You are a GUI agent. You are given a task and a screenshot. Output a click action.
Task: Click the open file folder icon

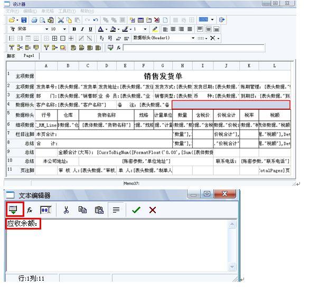[x=12, y=20]
